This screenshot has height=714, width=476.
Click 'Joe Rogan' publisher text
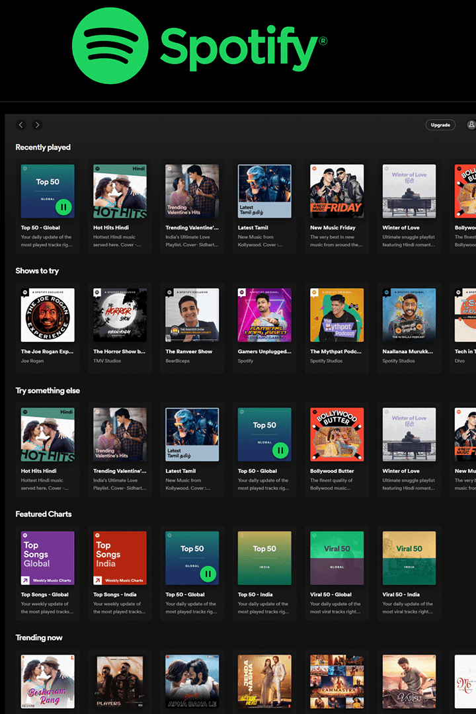tap(32, 361)
